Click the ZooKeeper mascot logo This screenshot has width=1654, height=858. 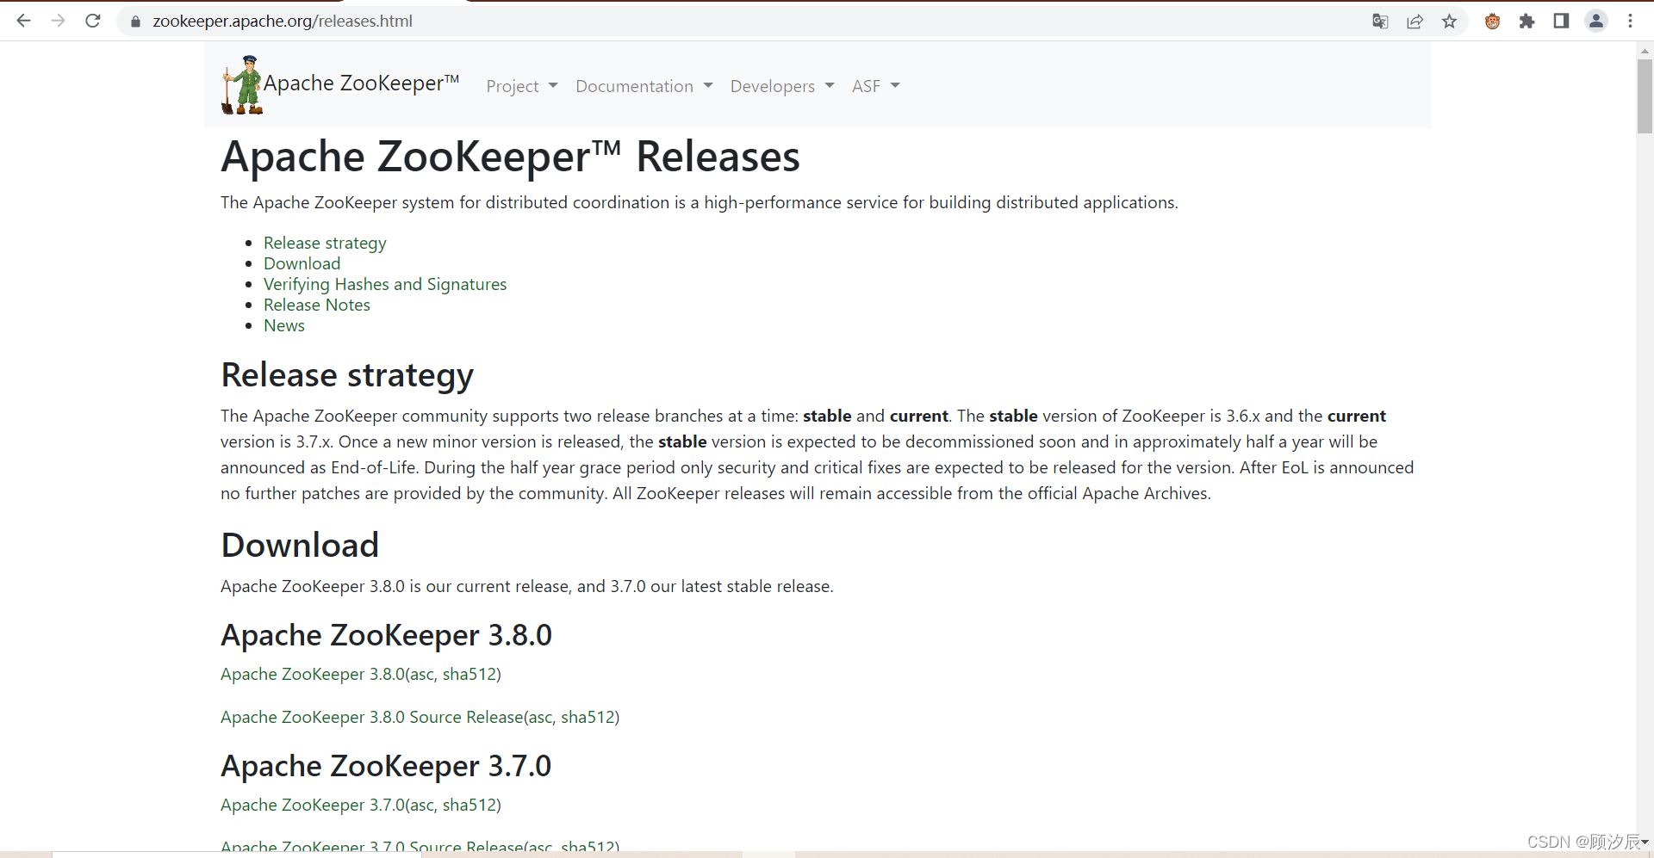coord(242,84)
